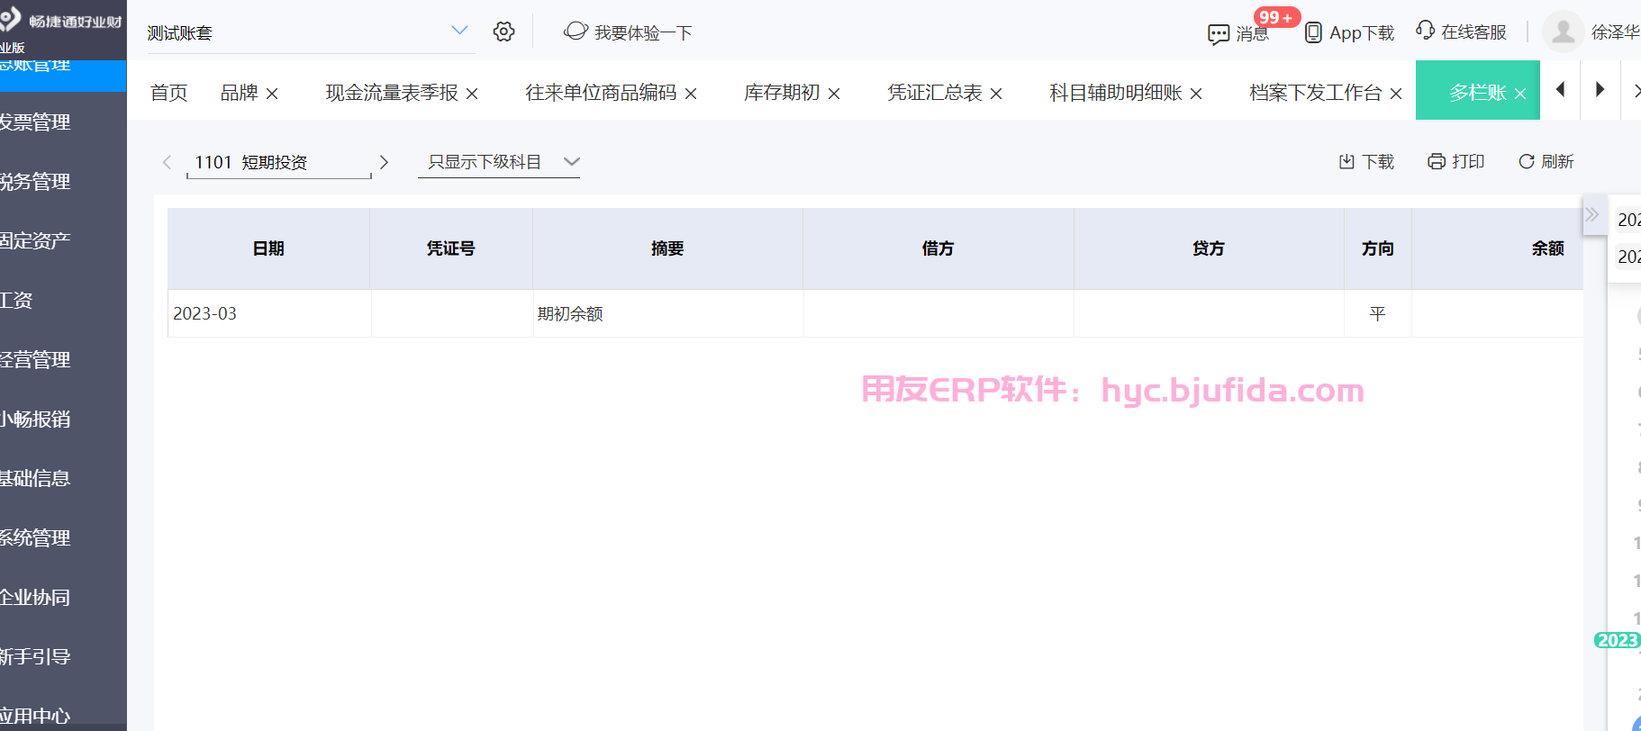The width and height of the screenshot is (1641, 731).
Task: Close the 凭证汇总表 tab
Action: 996,94
